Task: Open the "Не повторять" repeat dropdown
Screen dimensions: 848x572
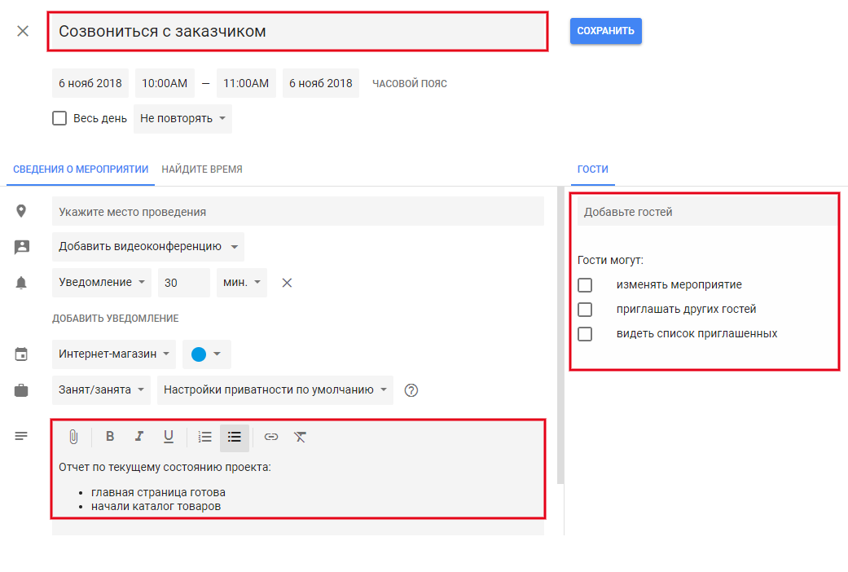Action: coord(182,118)
